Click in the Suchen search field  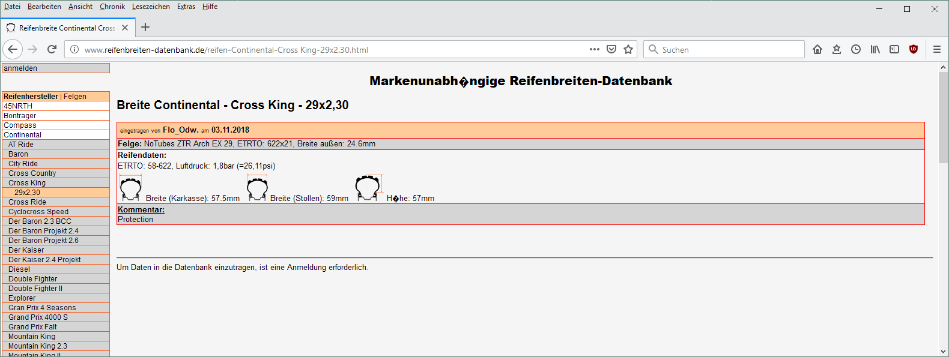point(730,50)
